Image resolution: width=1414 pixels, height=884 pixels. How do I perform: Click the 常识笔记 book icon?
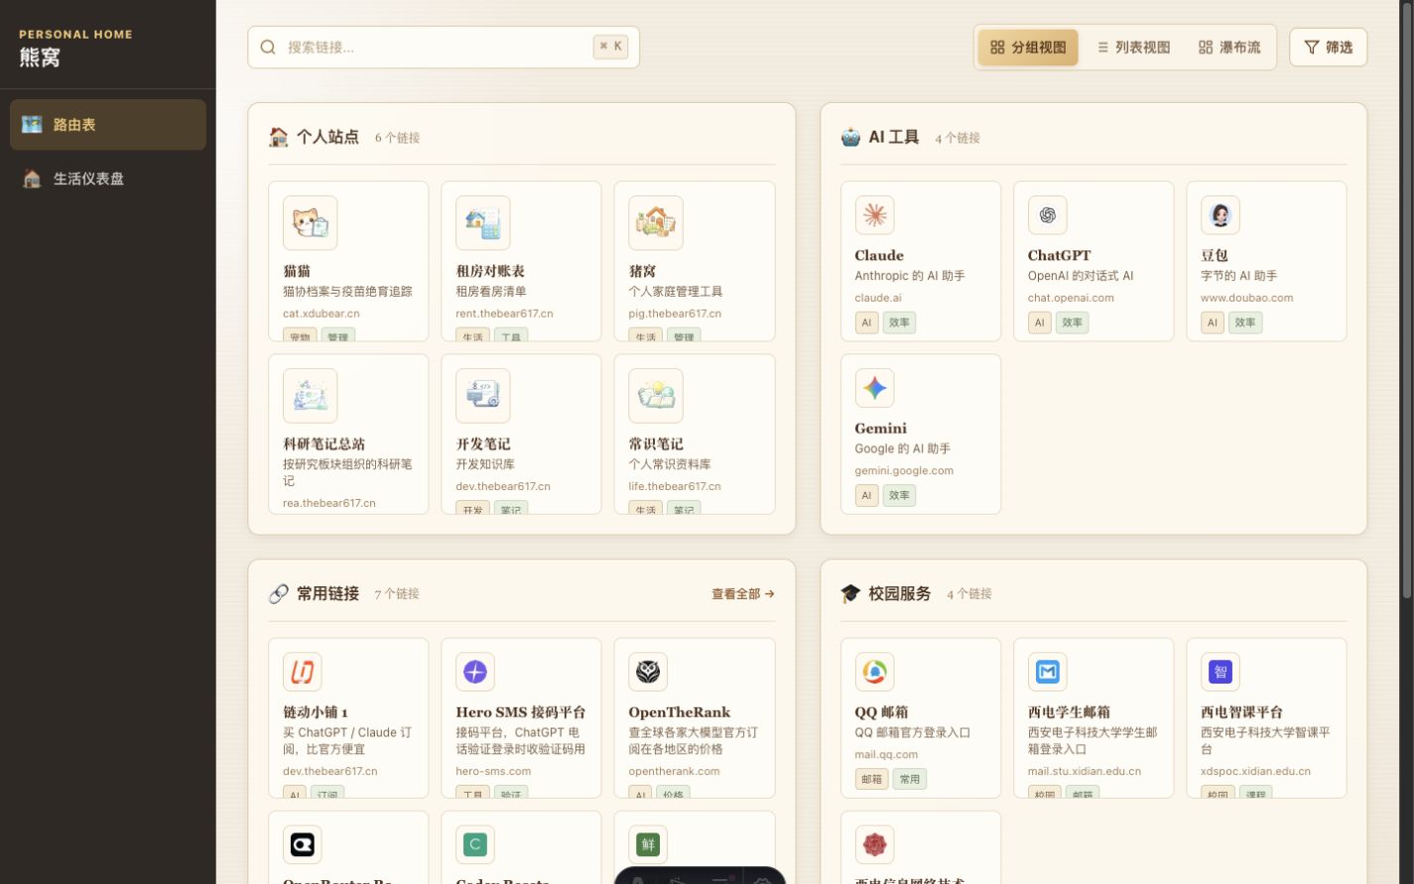pyautogui.click(x=655, y=395)
